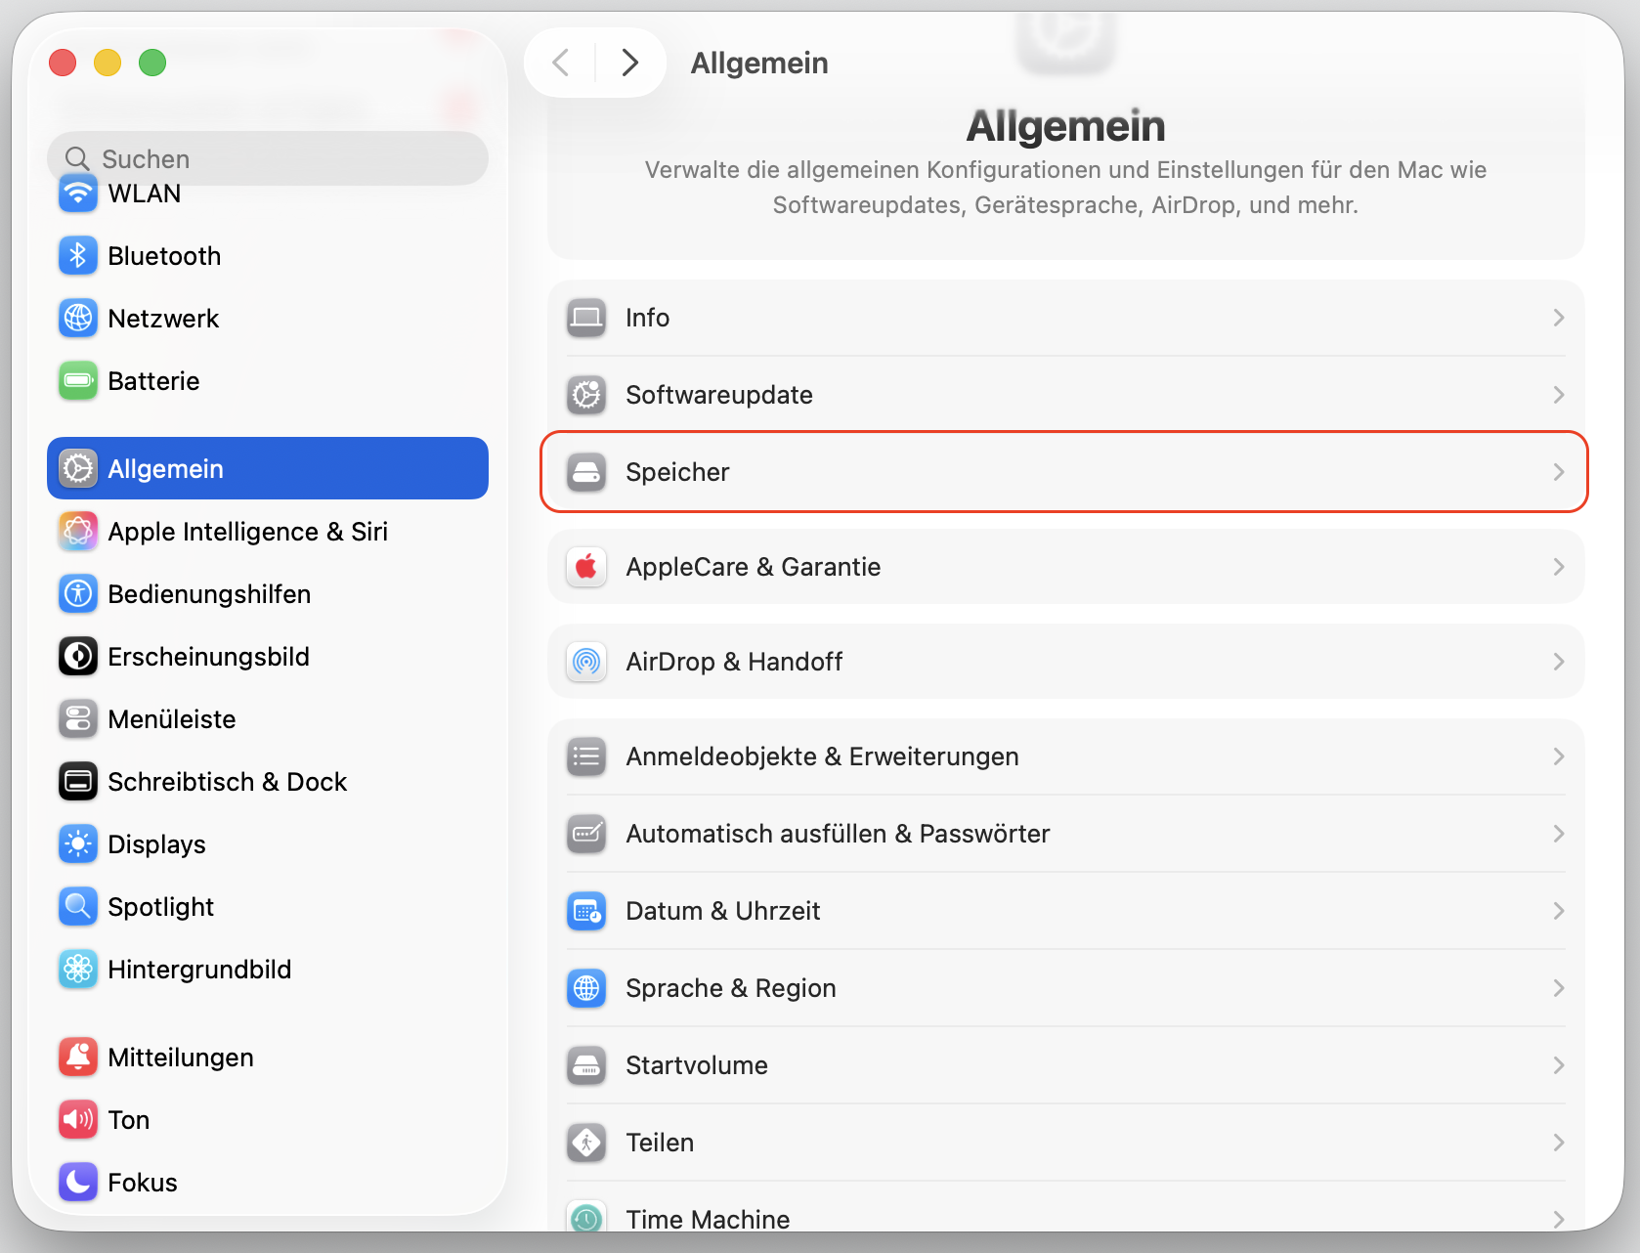
Task: Click chevron on Teilen row
Action: click(x=1559, y=1143)
